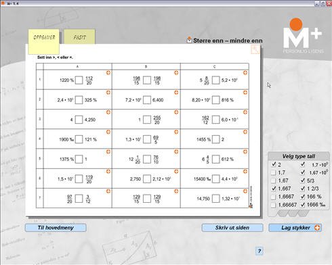
Task: Toggle the '166 %' checkbox
Action: [x=303, y=197]
